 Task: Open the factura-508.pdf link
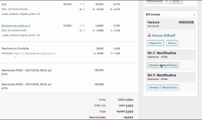pyautogui.click(x=163, y=35)
